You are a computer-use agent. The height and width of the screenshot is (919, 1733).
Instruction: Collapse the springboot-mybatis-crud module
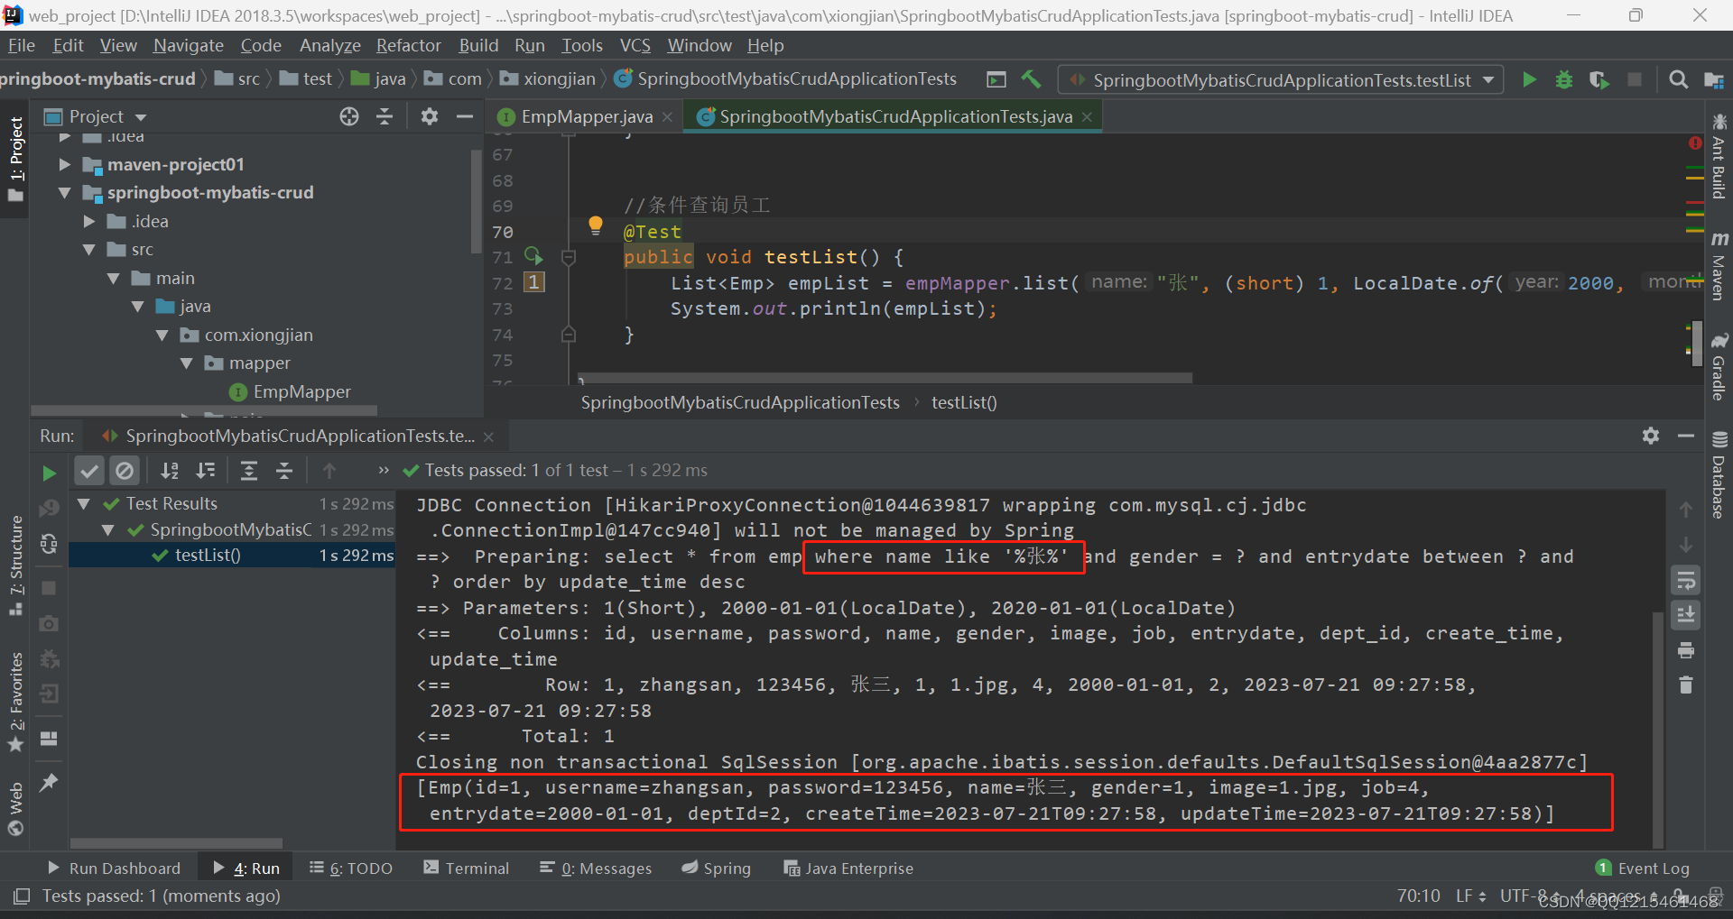pyautogui.click(x=64, y=193)
